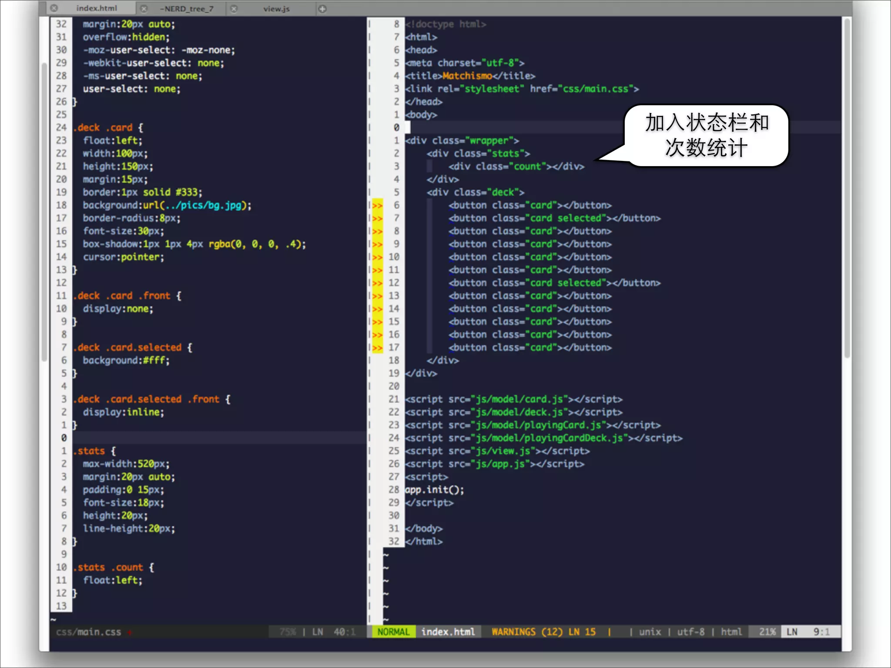Viewport: 891px width, 668px height.
Task: Click the LN 40:1 entry in left status line
Action: coord(334,632)
